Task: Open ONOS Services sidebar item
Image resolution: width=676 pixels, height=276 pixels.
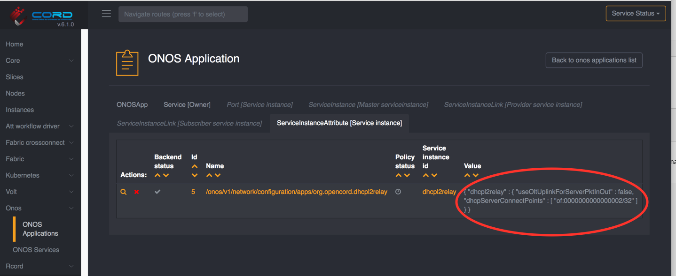Action: 36,250
